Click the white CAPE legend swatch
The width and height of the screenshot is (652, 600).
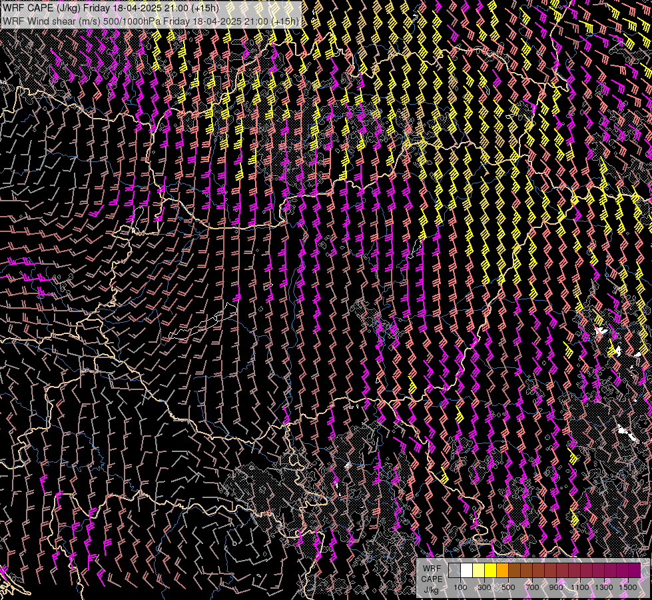[x=467, y=570]
